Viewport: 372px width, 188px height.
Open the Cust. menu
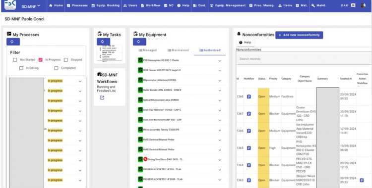199,5
